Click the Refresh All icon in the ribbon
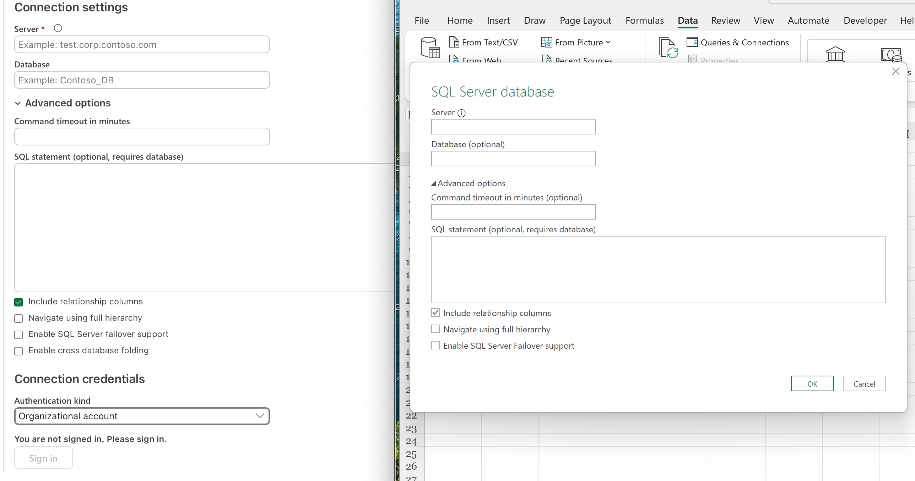 point(668,48)
